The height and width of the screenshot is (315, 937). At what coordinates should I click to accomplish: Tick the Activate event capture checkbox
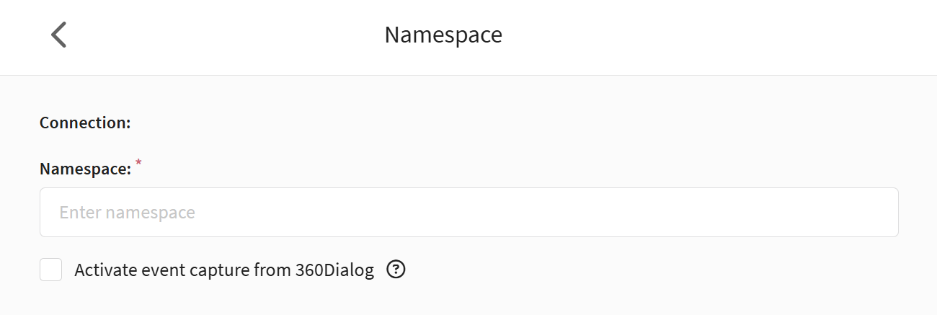click(50, 270)
